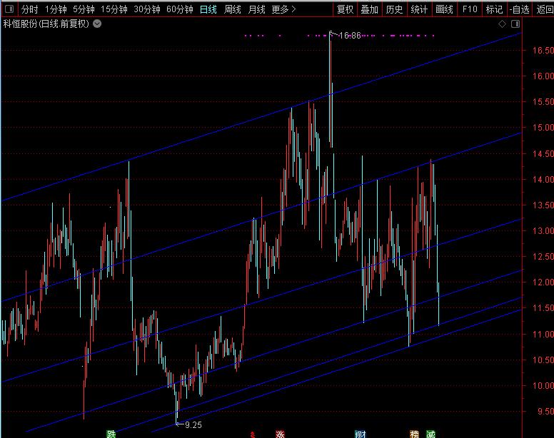Click the candlestick icon at top-left
This screenshot has height=438, width=554.
(x=9, y=9)
